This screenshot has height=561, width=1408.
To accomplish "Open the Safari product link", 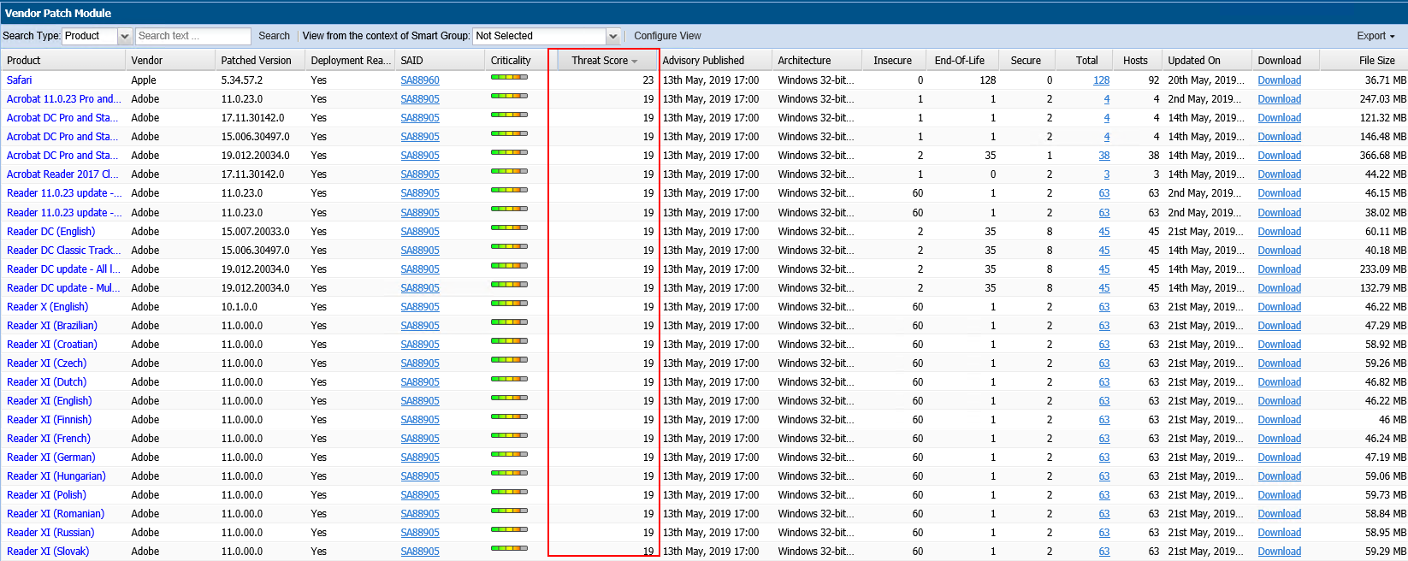I will (x=19, y=80).
